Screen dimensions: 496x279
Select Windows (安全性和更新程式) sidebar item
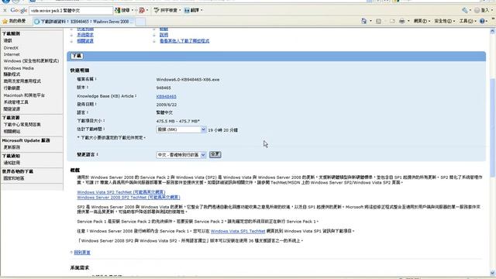(31, 60)
